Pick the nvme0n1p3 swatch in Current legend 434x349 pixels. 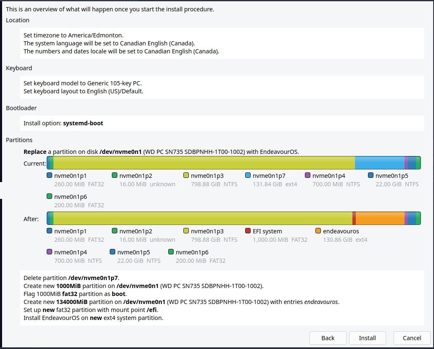pos(186,175)
